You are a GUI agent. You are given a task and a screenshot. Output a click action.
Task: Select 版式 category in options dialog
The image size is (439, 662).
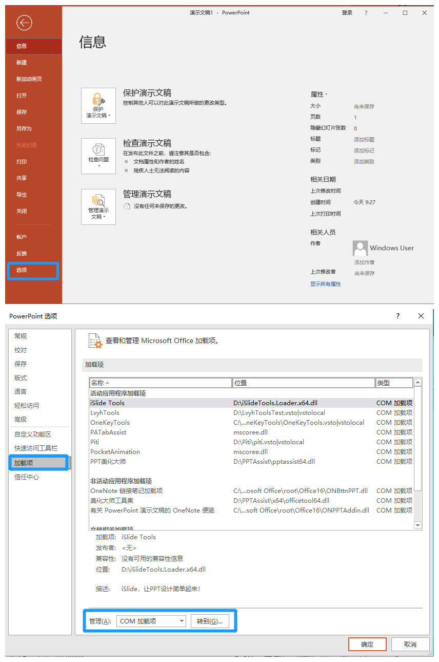(40, 377)
